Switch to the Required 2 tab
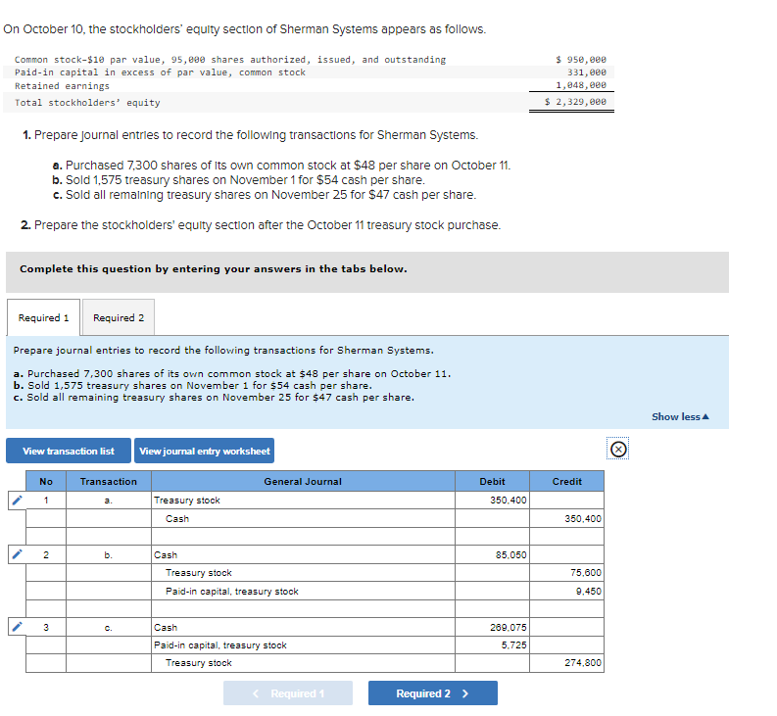777x716 pixels. (119, 317)
